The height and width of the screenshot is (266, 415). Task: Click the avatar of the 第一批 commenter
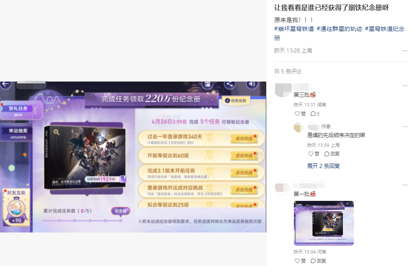(x=282, y=188)
